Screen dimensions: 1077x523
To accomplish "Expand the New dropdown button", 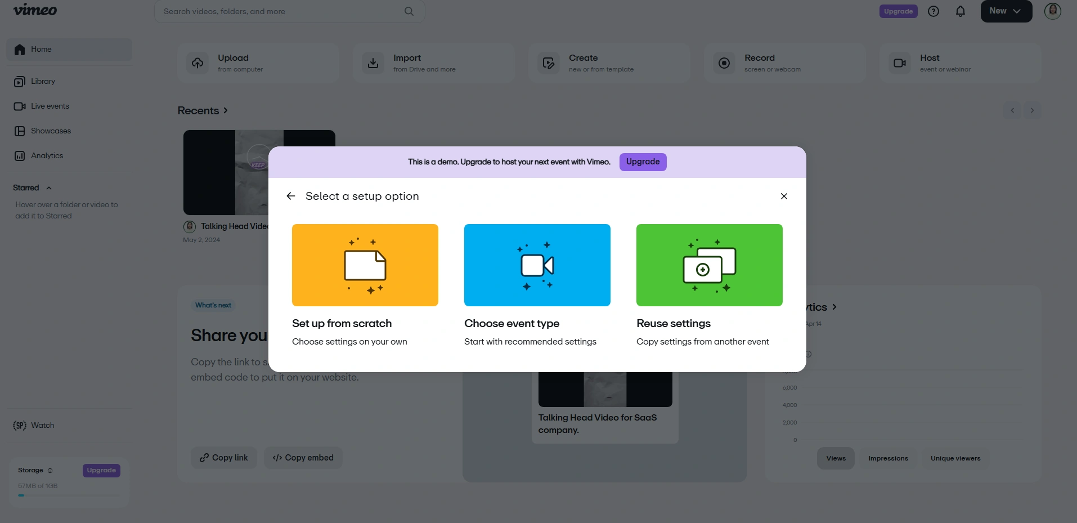I will click(x=1006, y=11).
